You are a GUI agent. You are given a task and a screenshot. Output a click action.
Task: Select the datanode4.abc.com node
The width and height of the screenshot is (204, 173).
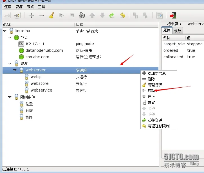click(x=44, y=50)
